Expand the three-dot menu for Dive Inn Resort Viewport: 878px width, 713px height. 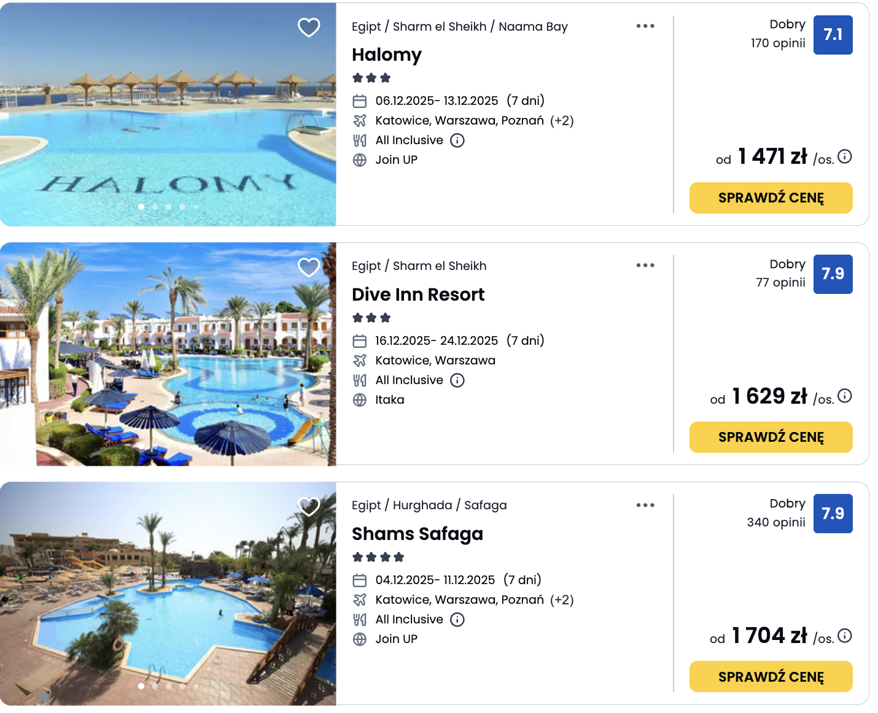pos(645,265)
